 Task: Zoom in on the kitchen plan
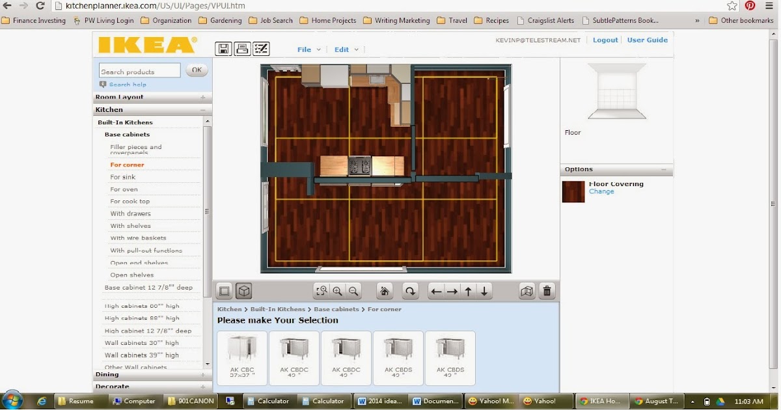click(x=337, y=291)
